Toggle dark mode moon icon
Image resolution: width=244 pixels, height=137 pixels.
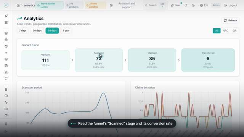click(193, 5)
